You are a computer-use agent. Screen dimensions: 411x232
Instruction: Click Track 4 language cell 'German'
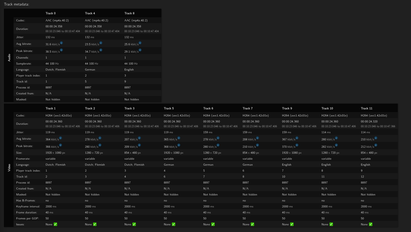point(90,70)
